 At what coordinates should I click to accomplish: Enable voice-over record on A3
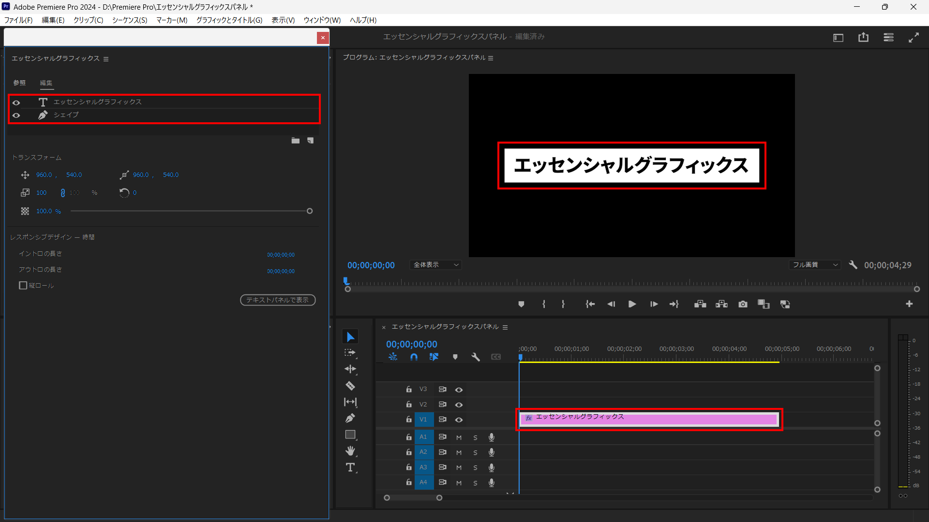pyautogui.click(x=492, y=467)
